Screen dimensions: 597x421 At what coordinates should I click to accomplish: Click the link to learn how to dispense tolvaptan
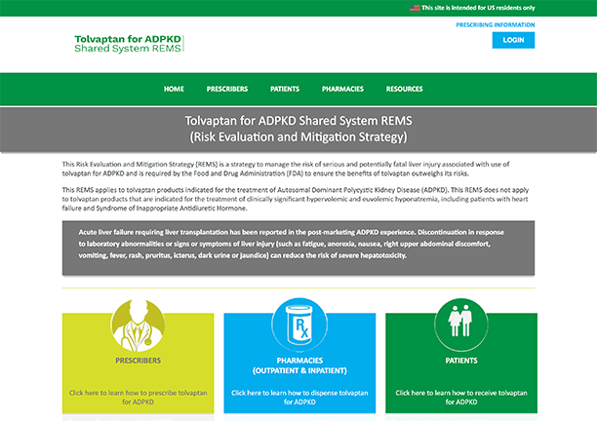[x=299, y=397]
